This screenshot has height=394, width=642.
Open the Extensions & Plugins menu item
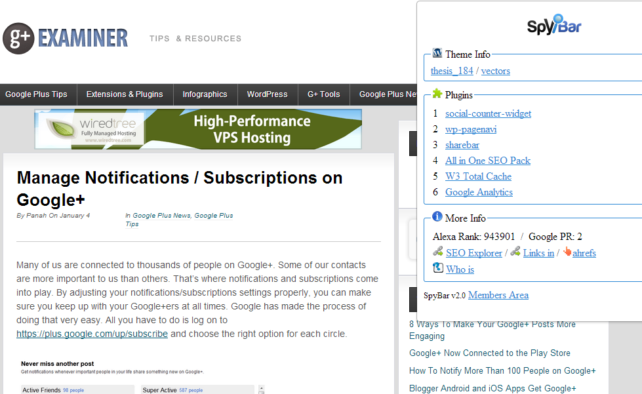coord(125,94)
